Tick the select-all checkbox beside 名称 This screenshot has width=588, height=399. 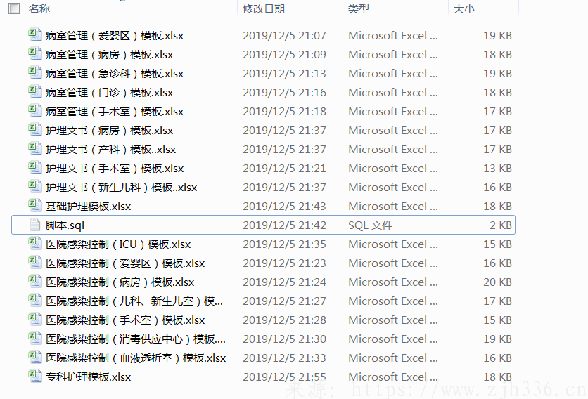(x=14, y=8)
